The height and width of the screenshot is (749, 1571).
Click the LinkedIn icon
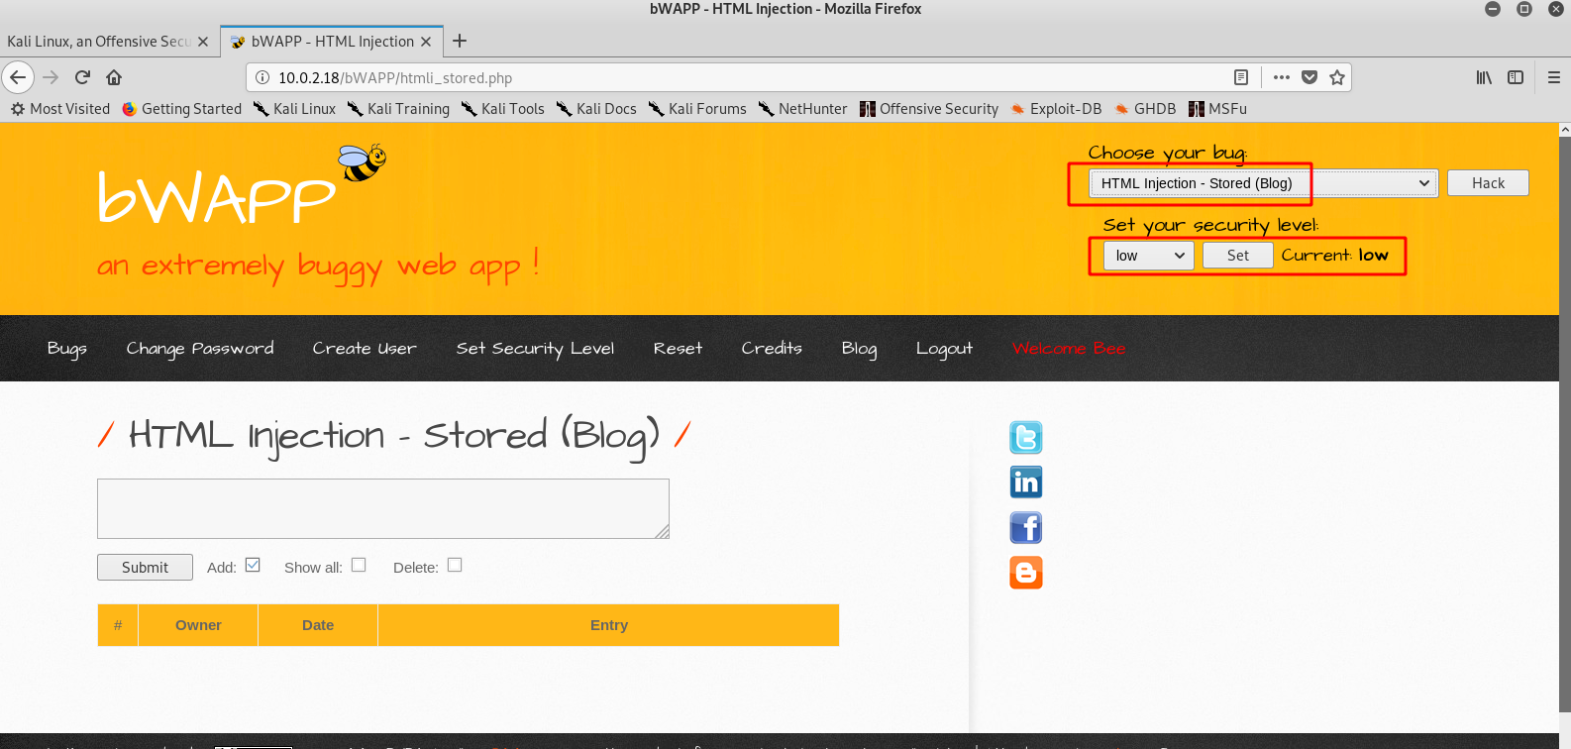coord(1026,482)
